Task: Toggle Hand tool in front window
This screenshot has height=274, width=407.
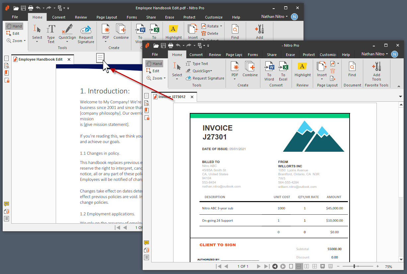Action: point(154,64)
